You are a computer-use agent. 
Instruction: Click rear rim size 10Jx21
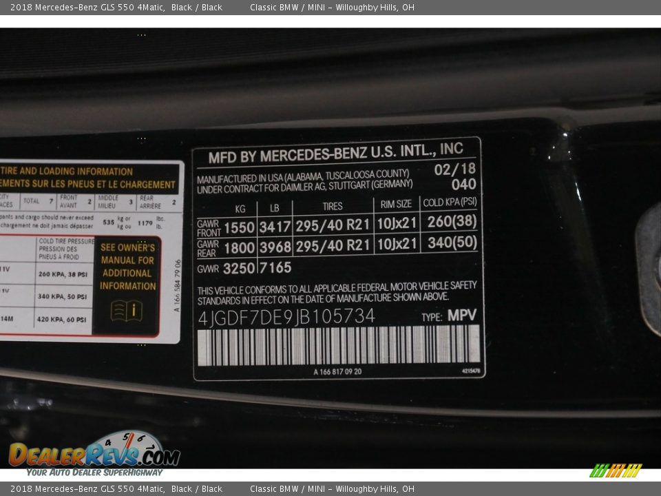click(397, 244)
